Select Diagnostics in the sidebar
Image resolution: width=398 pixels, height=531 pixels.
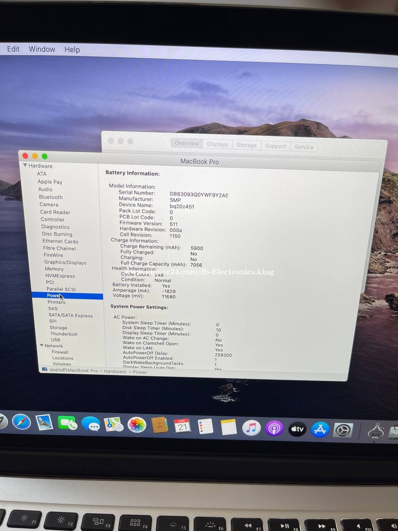tap(56, 227)
